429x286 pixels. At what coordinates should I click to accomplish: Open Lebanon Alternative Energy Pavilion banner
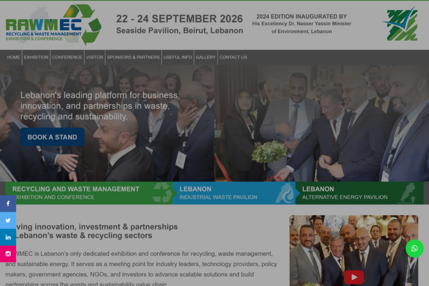359,193
